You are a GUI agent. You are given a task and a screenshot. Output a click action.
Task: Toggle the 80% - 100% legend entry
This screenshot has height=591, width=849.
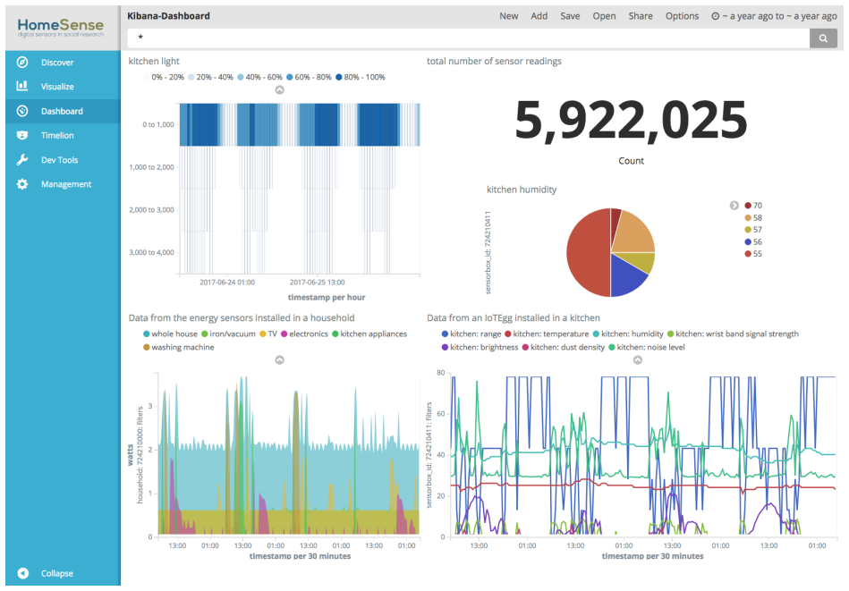(360, 78)
